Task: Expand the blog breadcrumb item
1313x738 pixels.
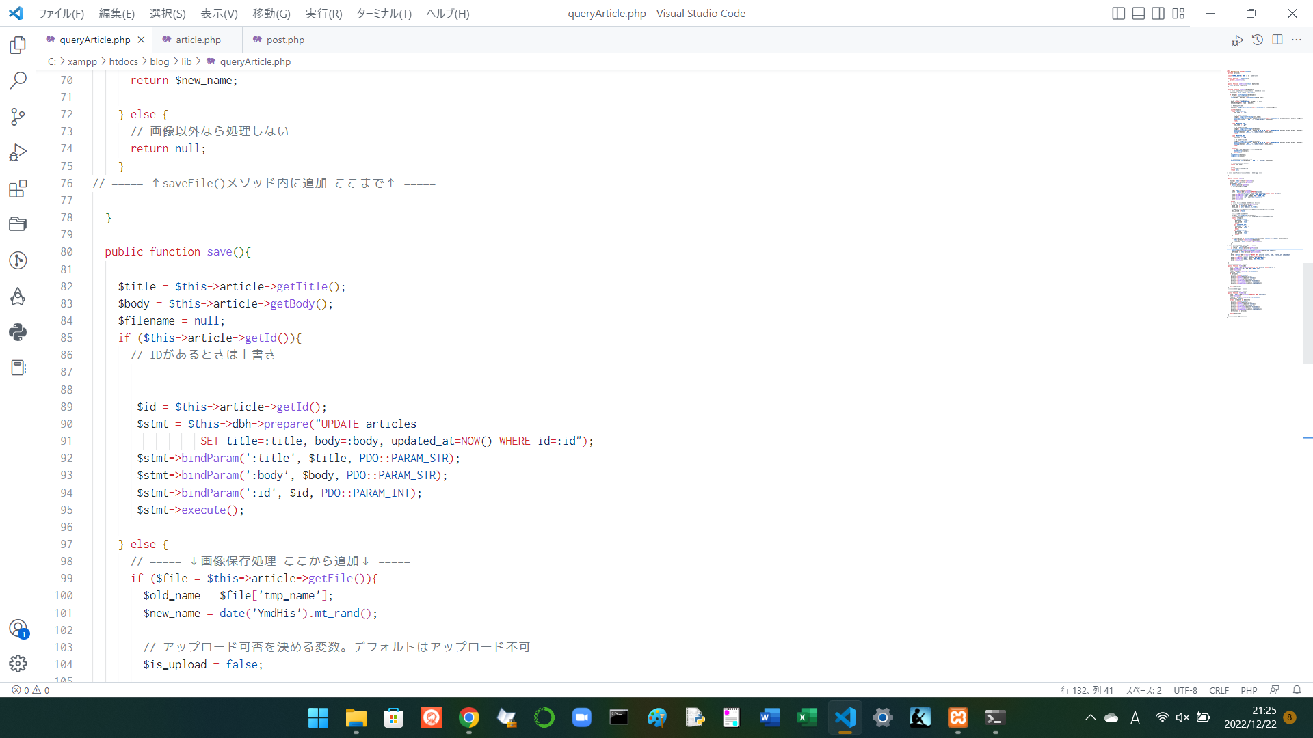Action: point(159,61)
